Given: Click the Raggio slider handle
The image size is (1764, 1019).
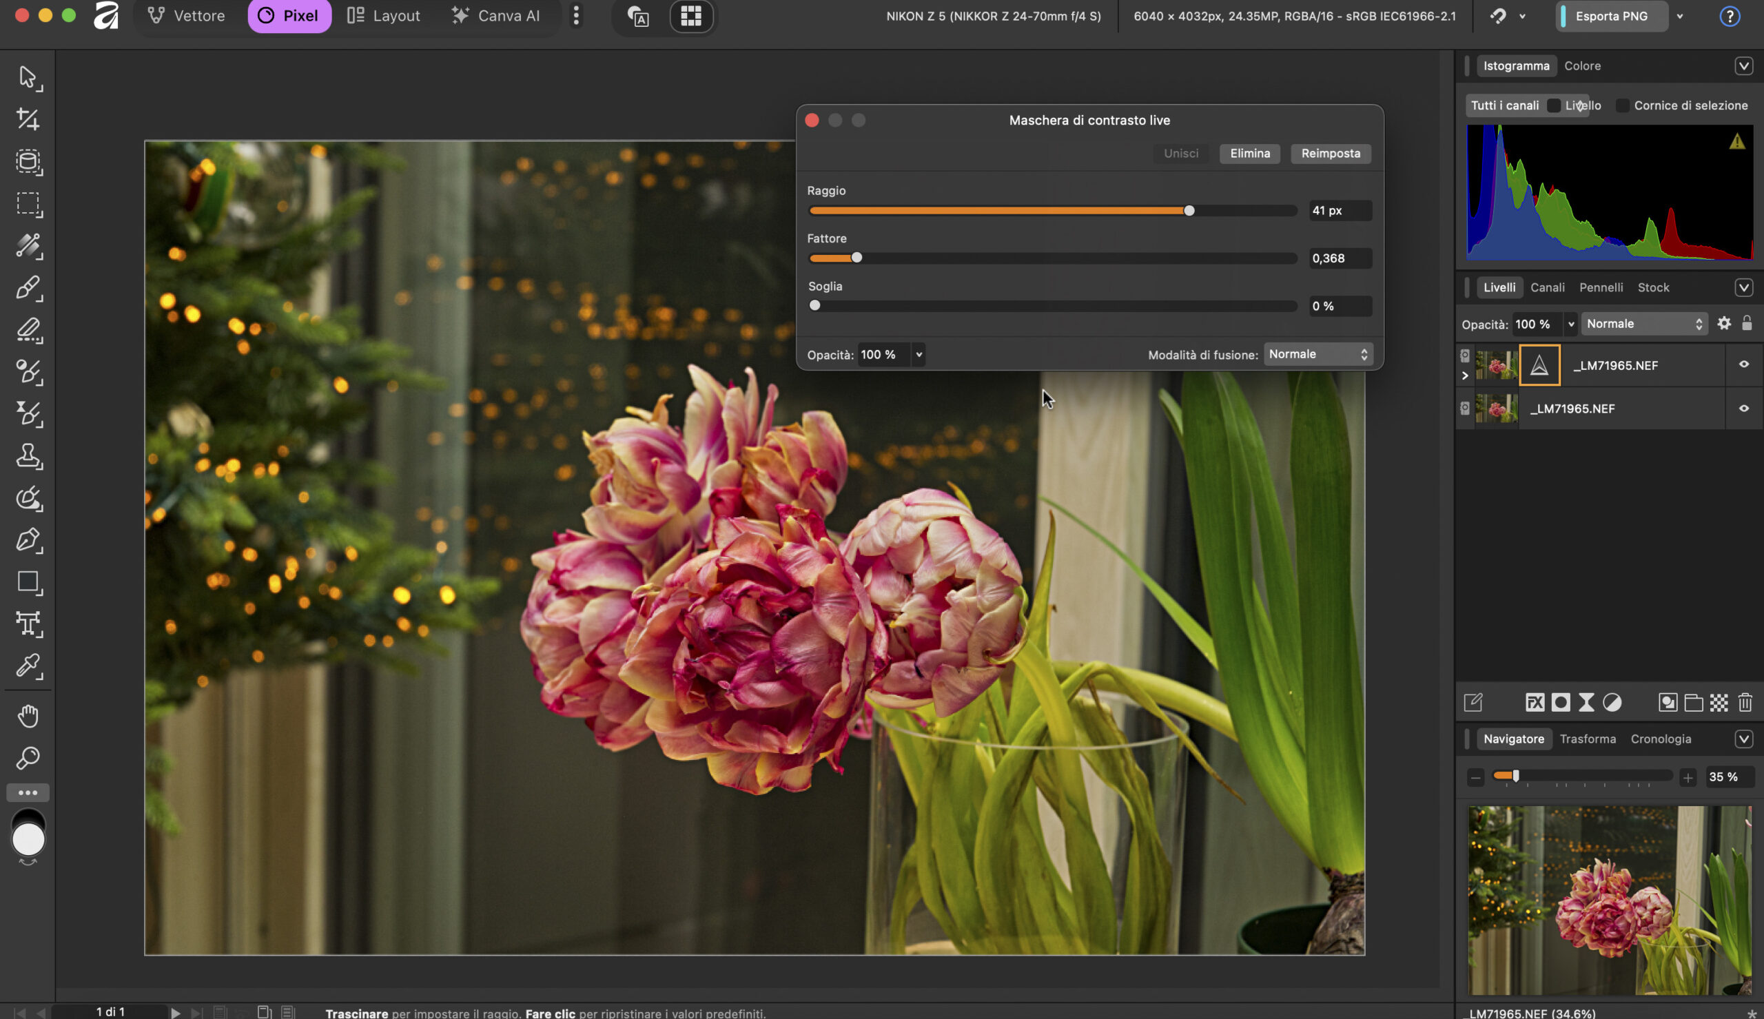Looking at the screenshot, I should tap(1189, 211).
